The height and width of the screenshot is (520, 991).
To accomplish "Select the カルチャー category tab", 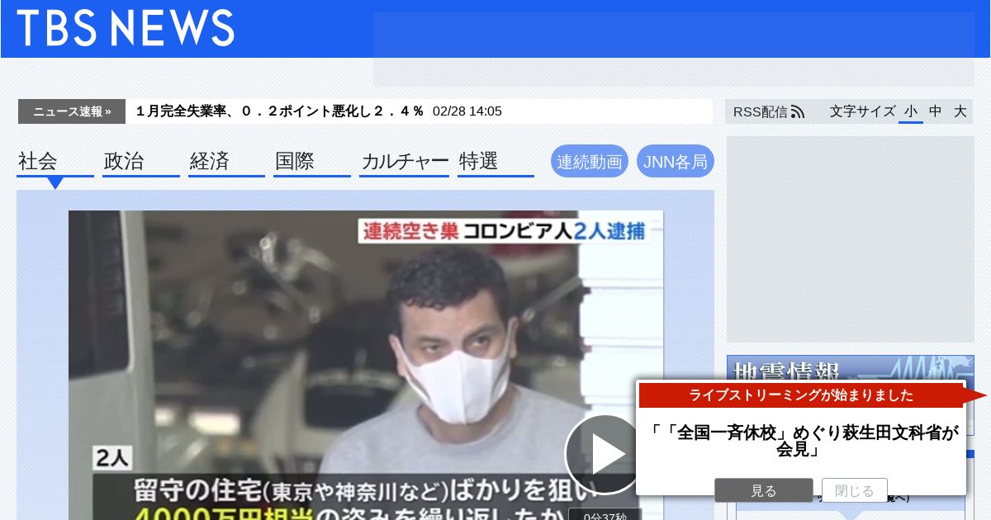I will 405,162.
